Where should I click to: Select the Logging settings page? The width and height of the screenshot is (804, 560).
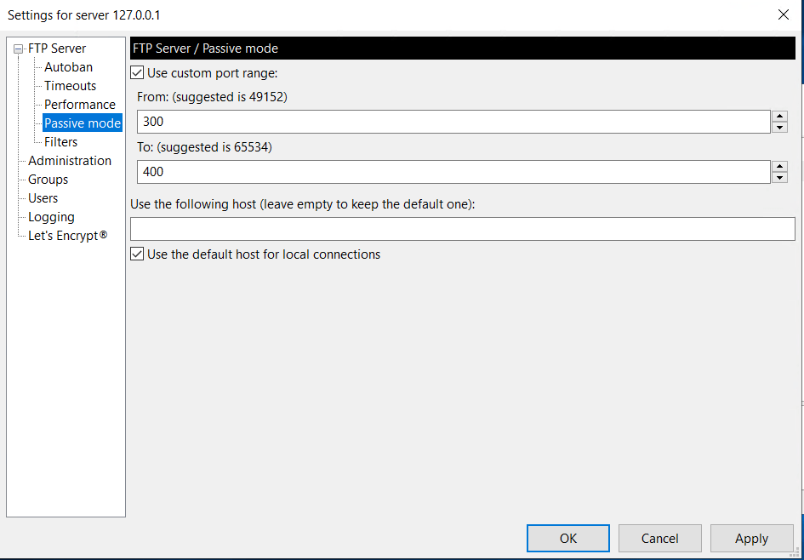(x=50, y=217)
